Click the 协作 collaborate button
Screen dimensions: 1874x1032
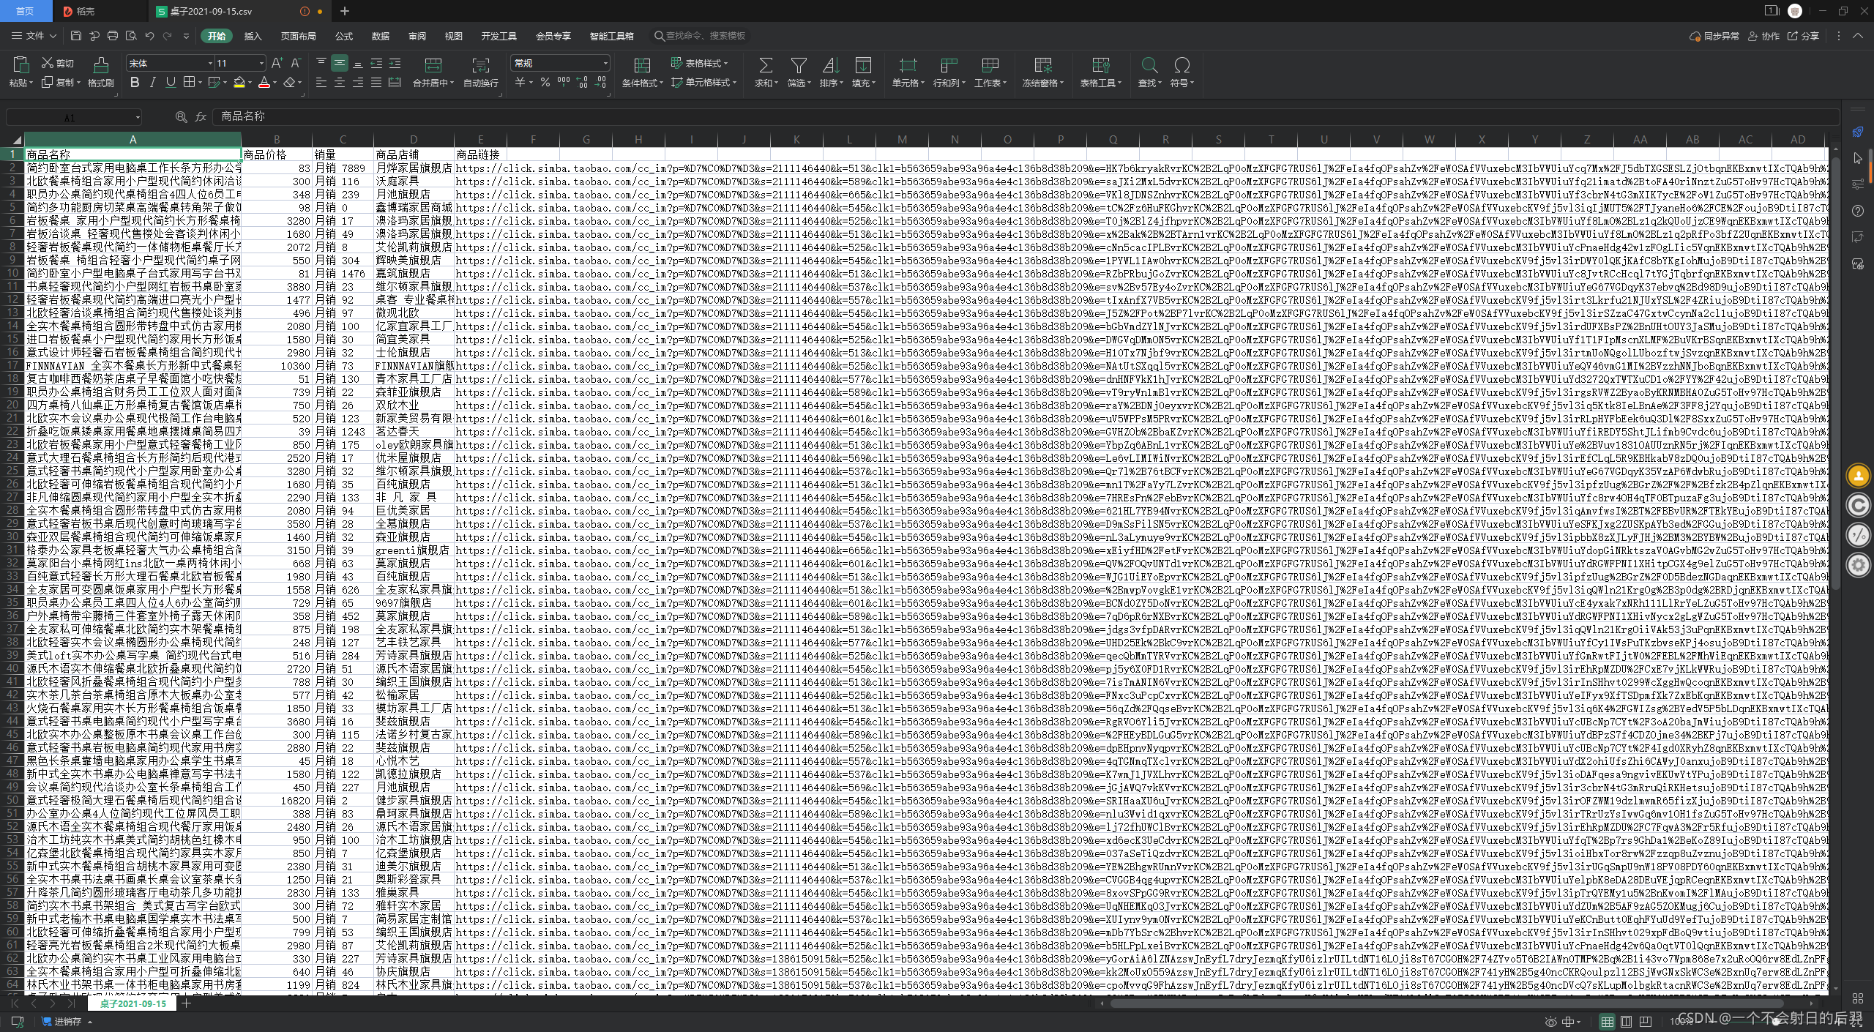click(x=1763, y=36)
